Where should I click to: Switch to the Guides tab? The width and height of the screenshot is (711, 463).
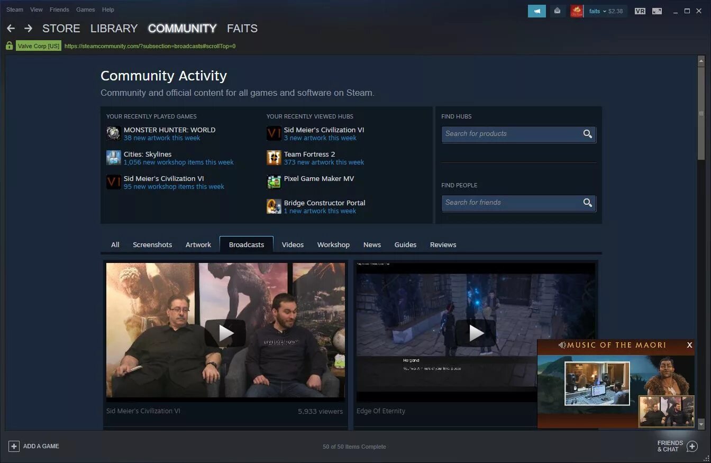pyautogui.click(x=405, y=244)
